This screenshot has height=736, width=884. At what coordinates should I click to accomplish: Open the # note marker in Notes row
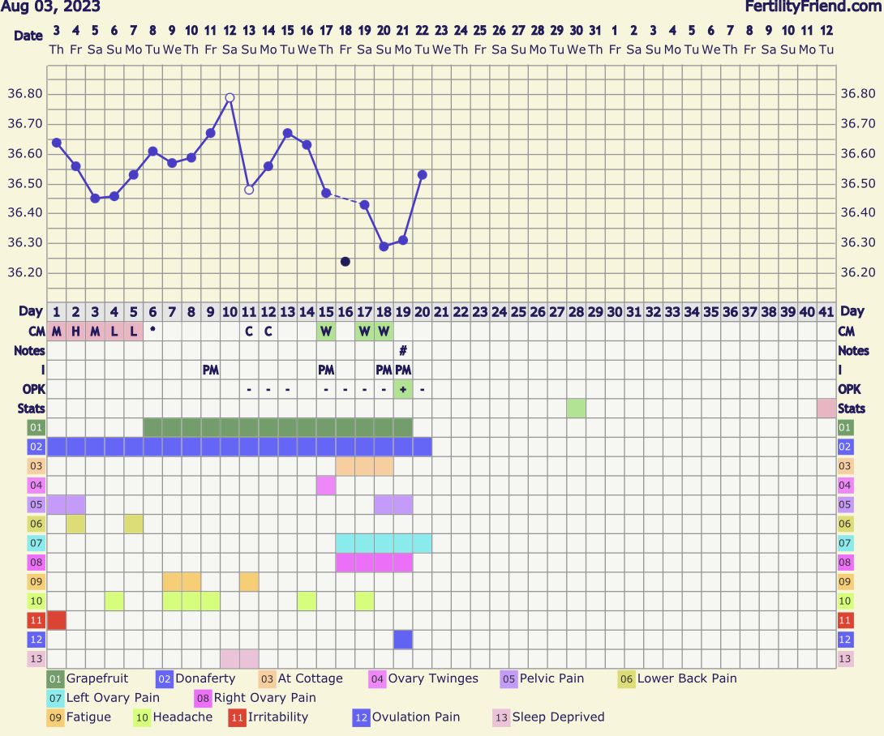(403, 351)
